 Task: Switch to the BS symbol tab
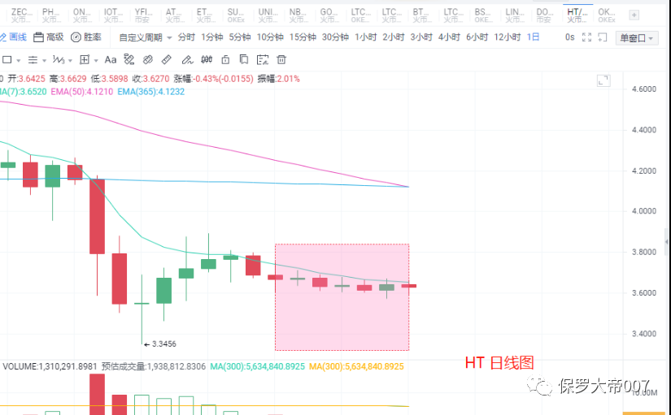(484, 15)
